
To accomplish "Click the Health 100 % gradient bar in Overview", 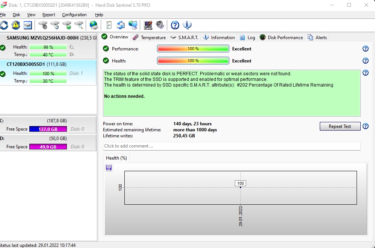I will click(193, 61).
